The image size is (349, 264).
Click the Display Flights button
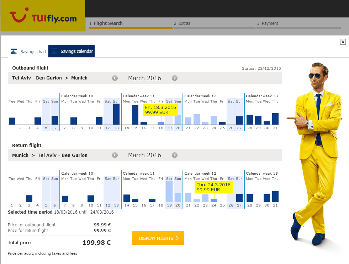pyautogui.click(x=158, y=238)
